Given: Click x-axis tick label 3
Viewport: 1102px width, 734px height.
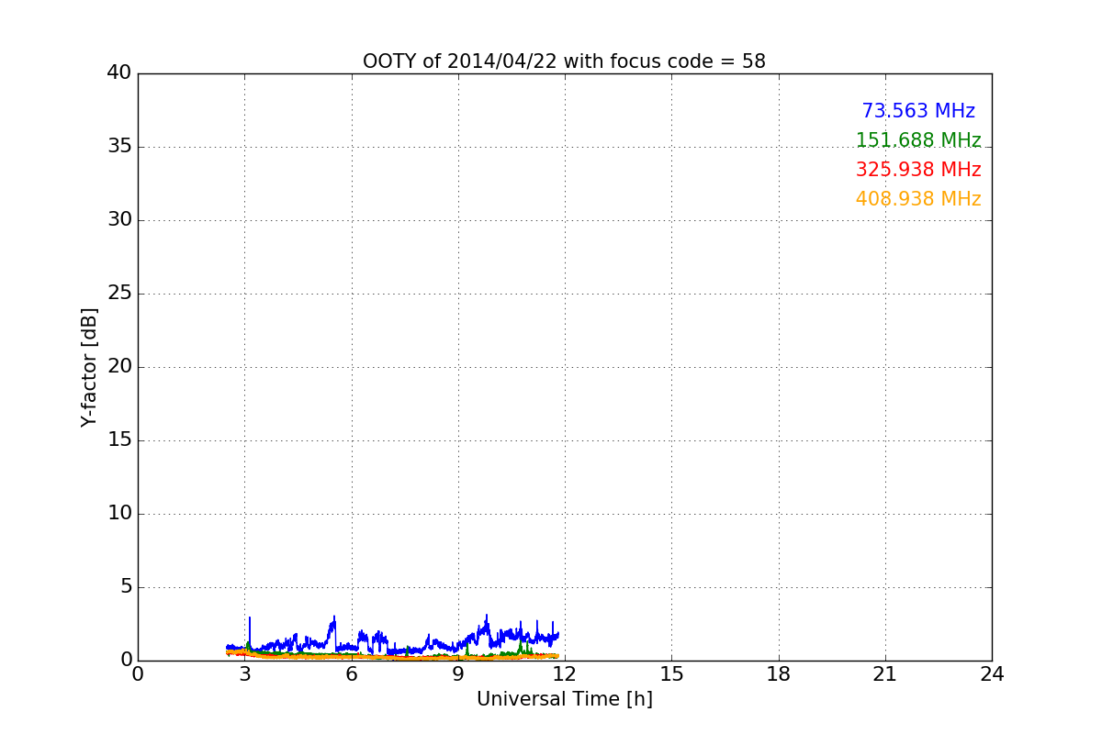Looking at the screenshot, I should click(x=245, y=673).
